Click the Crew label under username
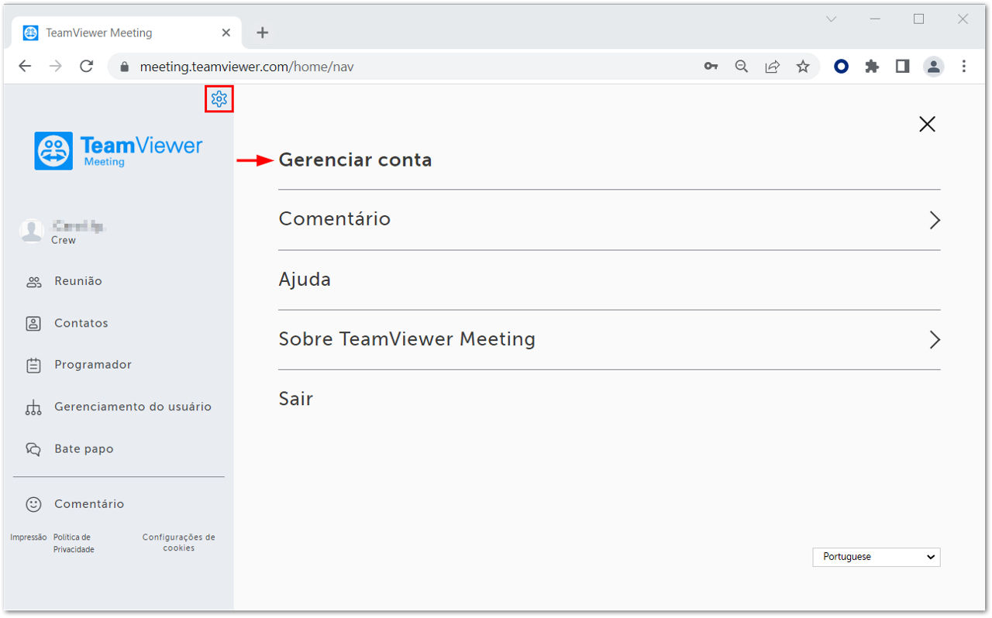The height and width of the screenshot is (618, 992). (x=64, y=241)
